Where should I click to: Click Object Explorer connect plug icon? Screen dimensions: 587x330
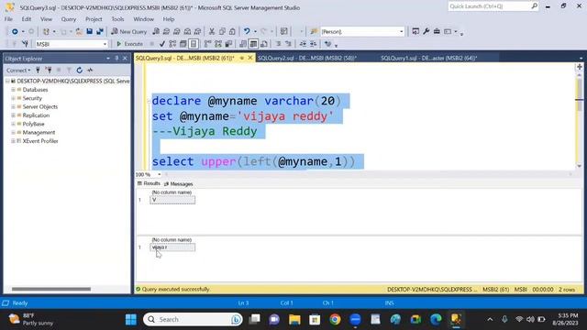38,71
